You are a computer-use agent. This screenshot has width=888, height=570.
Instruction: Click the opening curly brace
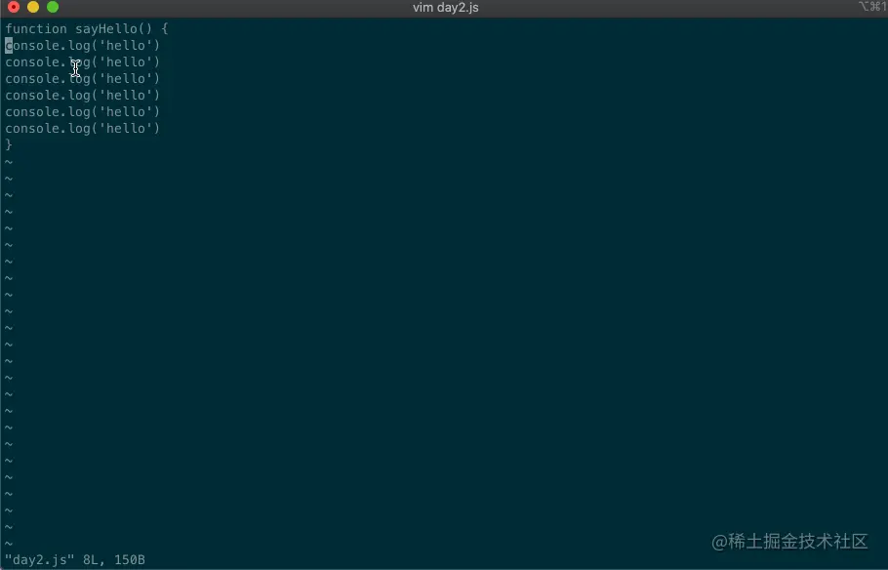[162, 28]
